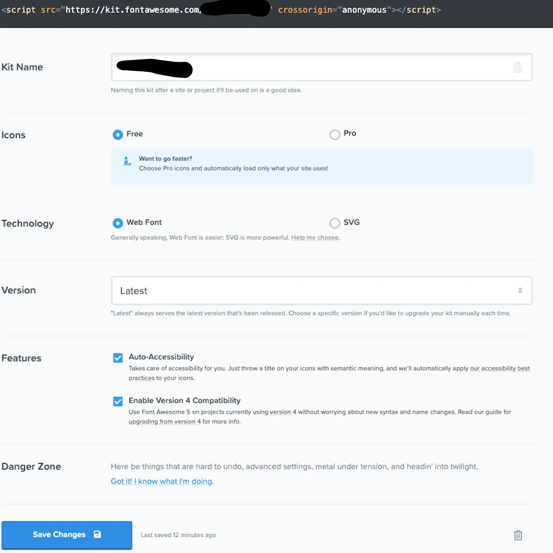Viewport: 553px width, 553px height.
Task: Click the Version section label
Action: pos(19,290)
